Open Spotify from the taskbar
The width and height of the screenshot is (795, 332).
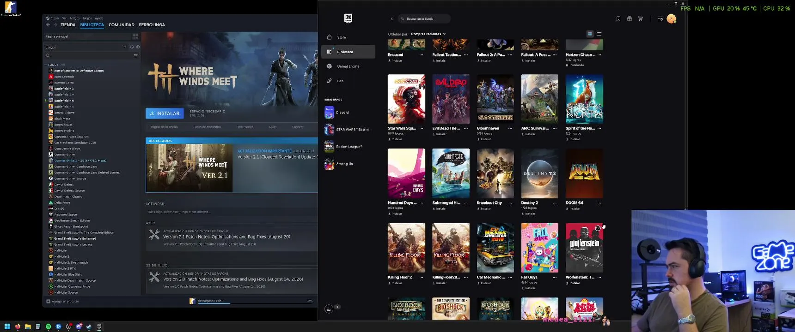point(48,326)
